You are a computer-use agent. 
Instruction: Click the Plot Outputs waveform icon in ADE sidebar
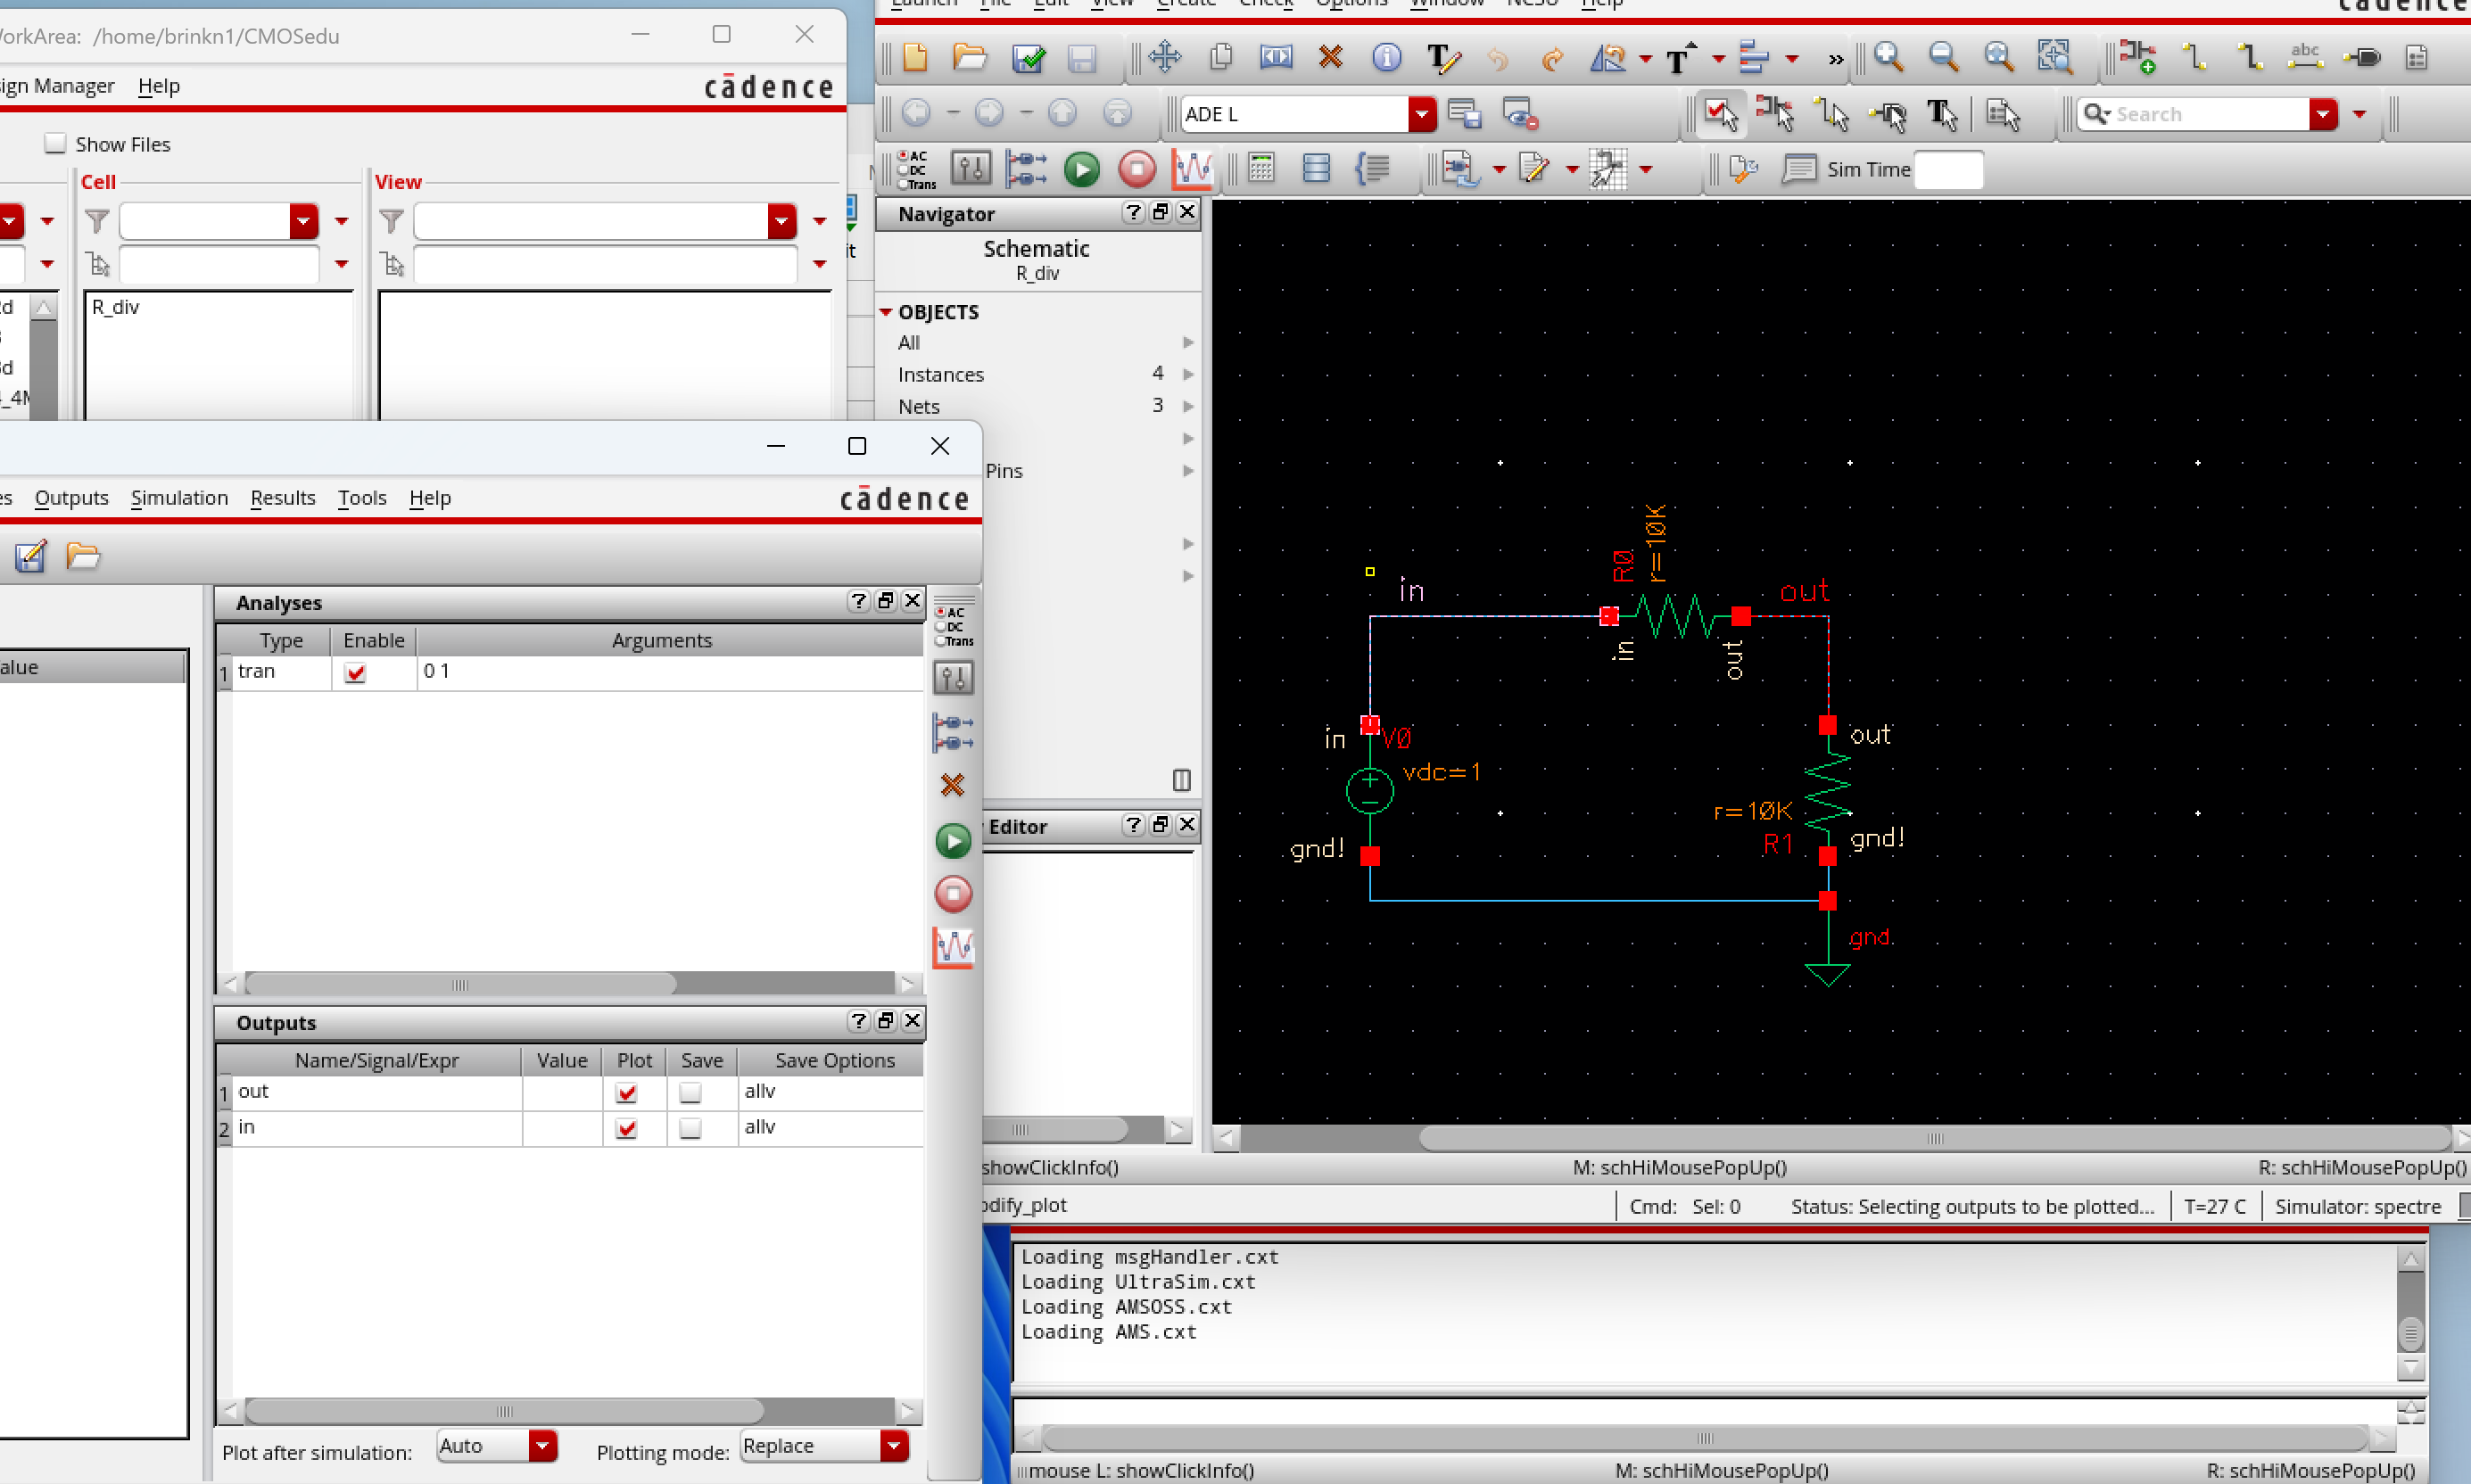coord(953,947)
